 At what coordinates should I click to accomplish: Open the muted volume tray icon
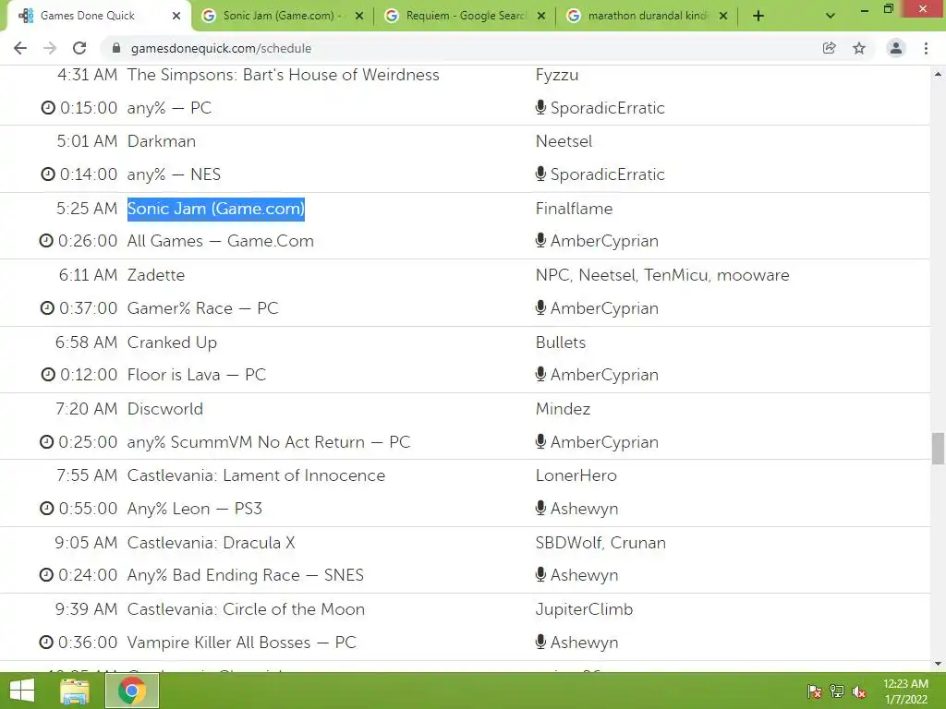tap(859, 691)
